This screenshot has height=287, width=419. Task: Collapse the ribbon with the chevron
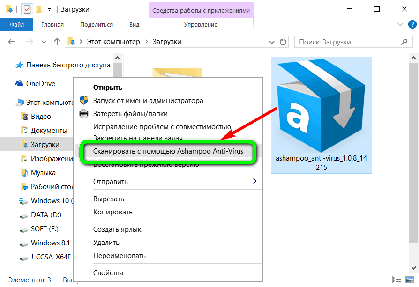coord(400,24)
